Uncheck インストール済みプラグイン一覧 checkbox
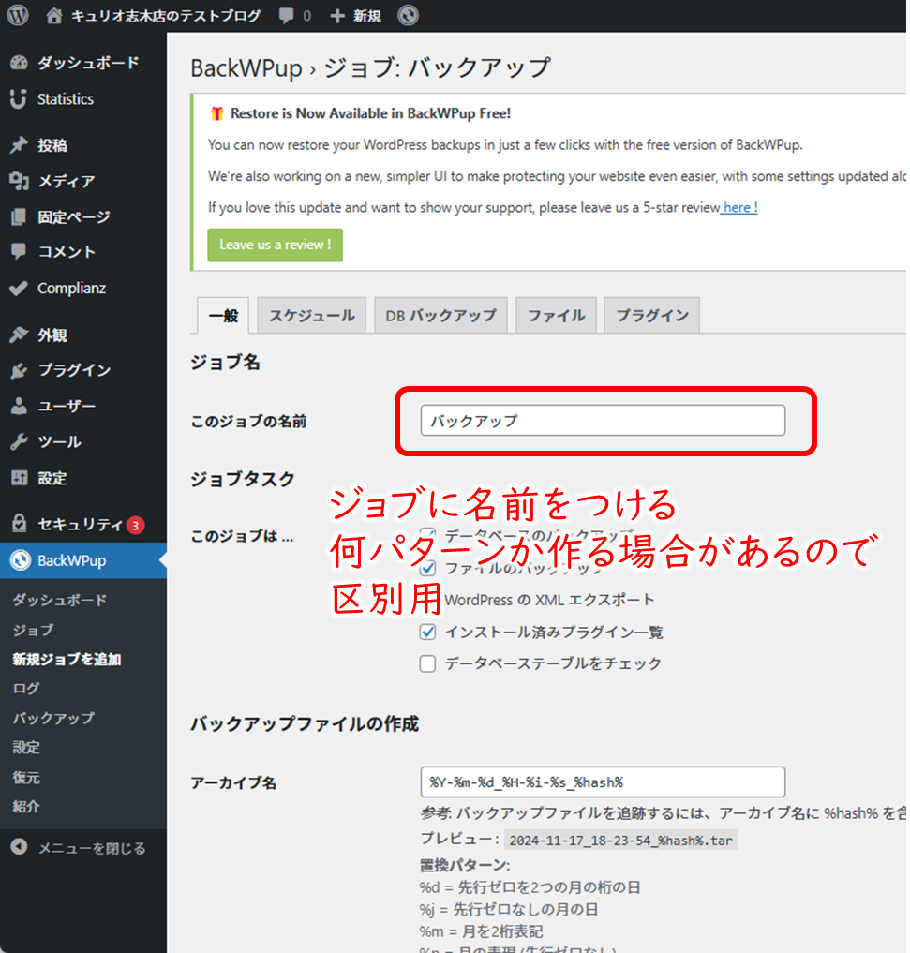This screenshot has width=910, height=953. [x=428, y=633]
